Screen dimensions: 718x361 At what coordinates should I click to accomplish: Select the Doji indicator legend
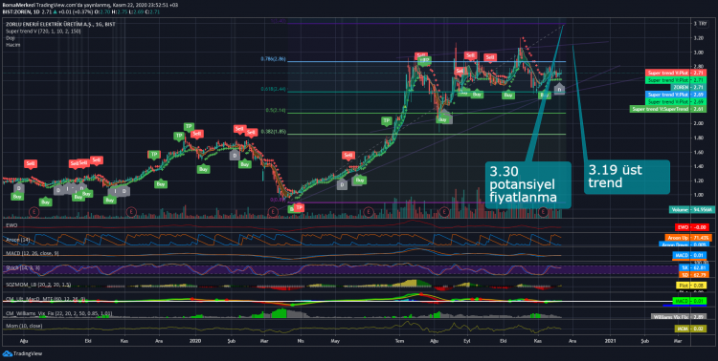11,38
